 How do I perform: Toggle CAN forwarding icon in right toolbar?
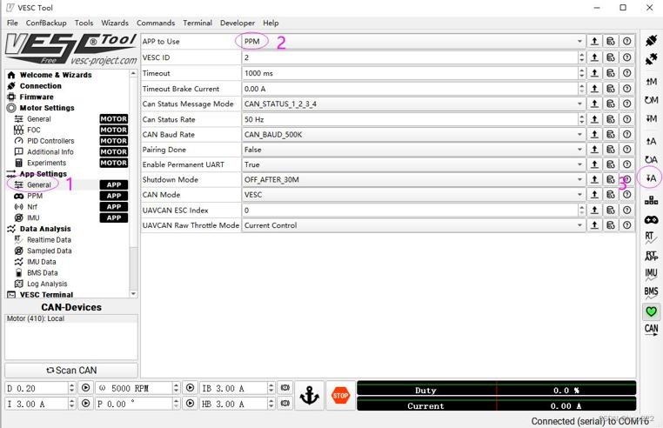click(651, 330)
